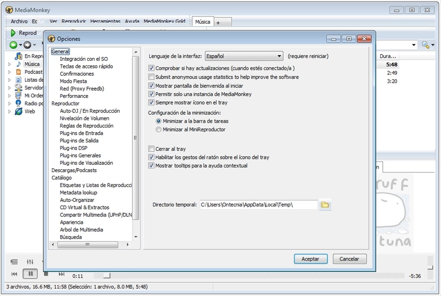Open the Archivo menu
This screenshot has height=296, width=441.
(x=19, y=22)
